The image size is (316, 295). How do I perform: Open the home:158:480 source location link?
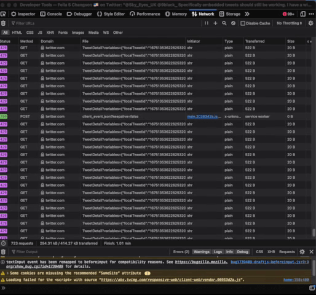(x=296, y=280)
